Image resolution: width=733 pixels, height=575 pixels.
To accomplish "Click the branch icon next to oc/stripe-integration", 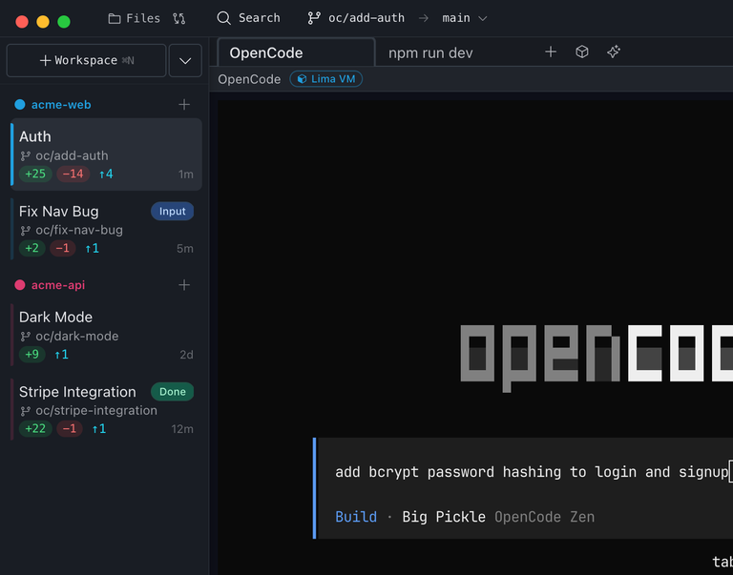I will point(26,411).
